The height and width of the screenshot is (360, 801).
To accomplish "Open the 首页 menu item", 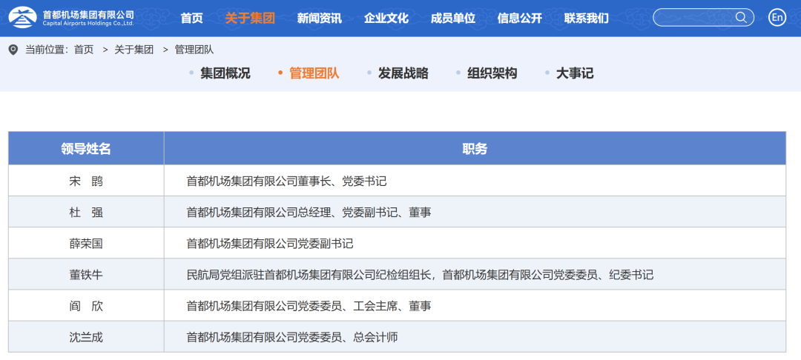I will pyautogui.click(x=191, y=18).
